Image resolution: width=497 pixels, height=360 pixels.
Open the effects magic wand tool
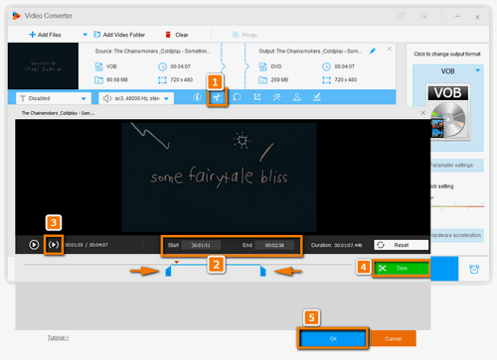click(276, 97)
